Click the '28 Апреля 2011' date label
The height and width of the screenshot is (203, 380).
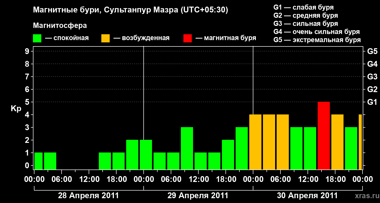pyautogui.click(x=88, y=196)
